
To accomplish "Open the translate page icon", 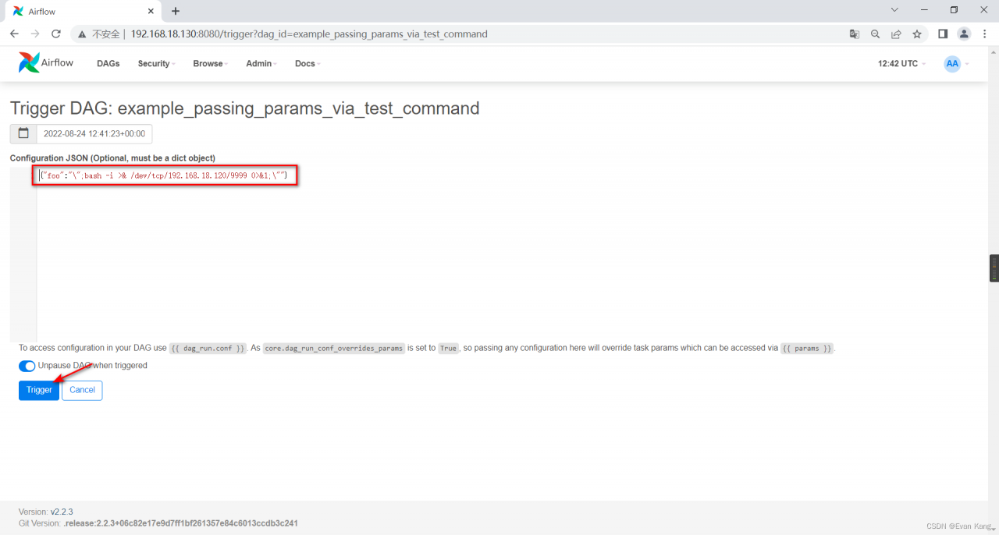I will pyautogui.click(x=855, y=34).
